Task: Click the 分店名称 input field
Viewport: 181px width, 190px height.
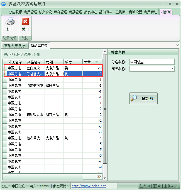Action: pyautogui.click(x=152, y=62)
